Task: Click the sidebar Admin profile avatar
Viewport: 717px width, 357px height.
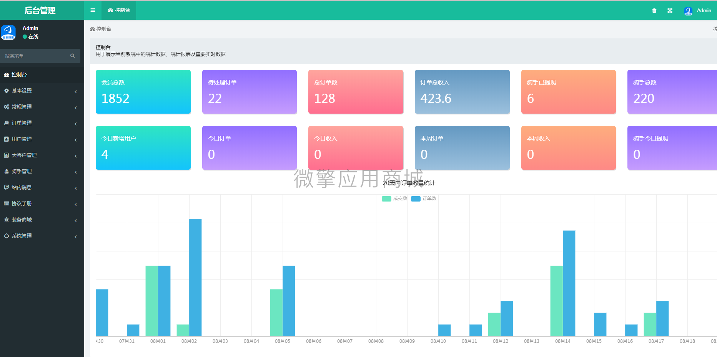Action: (8, 32)
